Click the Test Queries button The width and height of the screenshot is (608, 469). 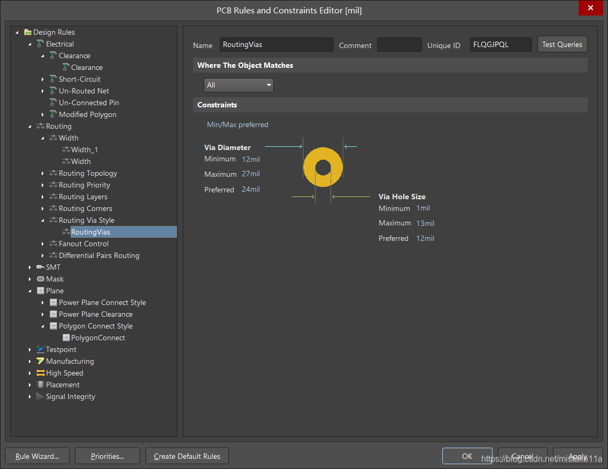pyautogui.click(x=562, y=45)
